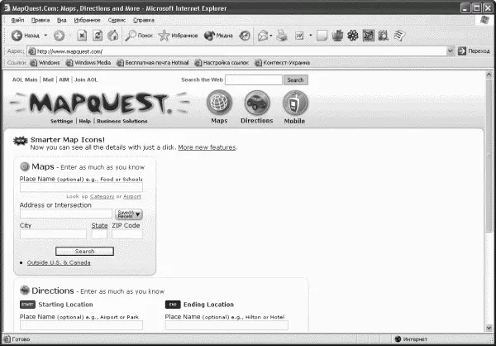Open the Сервис menu

pyautogui.click(x=117, y=20)
